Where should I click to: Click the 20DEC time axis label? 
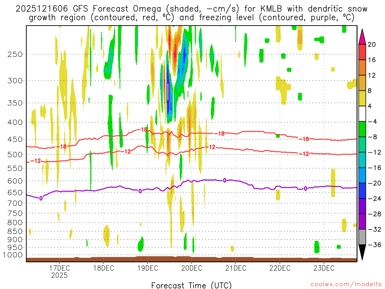[191, 268]
